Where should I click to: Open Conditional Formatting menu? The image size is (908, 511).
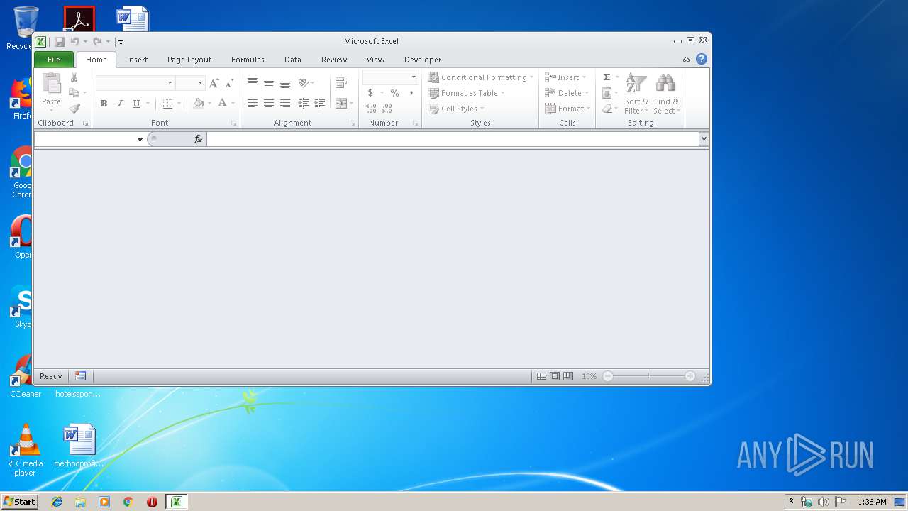click(480, 77)
